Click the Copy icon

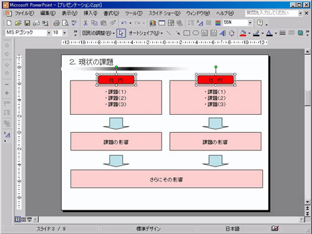[x=94, y=23]
